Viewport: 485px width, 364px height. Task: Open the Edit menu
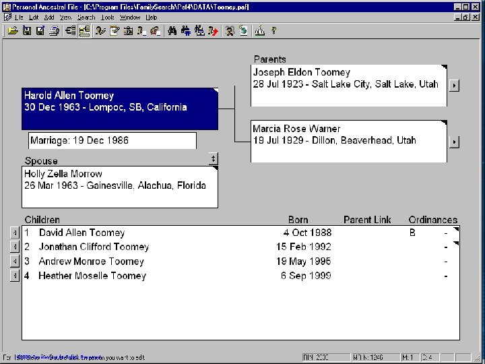tap(34, 18)
